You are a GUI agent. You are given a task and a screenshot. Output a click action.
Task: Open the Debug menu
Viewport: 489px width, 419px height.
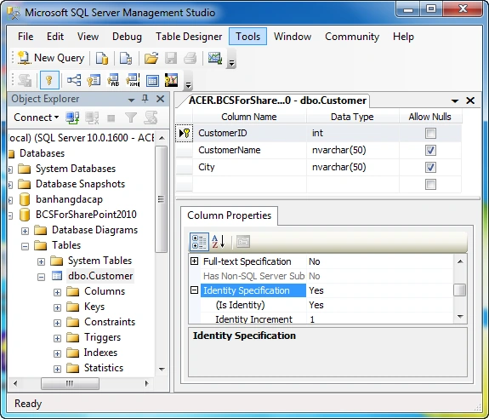127,37
